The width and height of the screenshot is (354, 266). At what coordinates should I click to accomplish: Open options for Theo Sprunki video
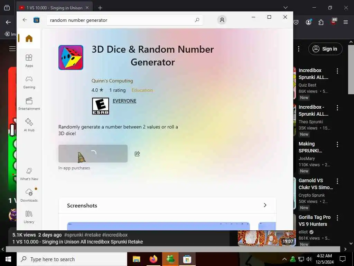click(337, 108)
